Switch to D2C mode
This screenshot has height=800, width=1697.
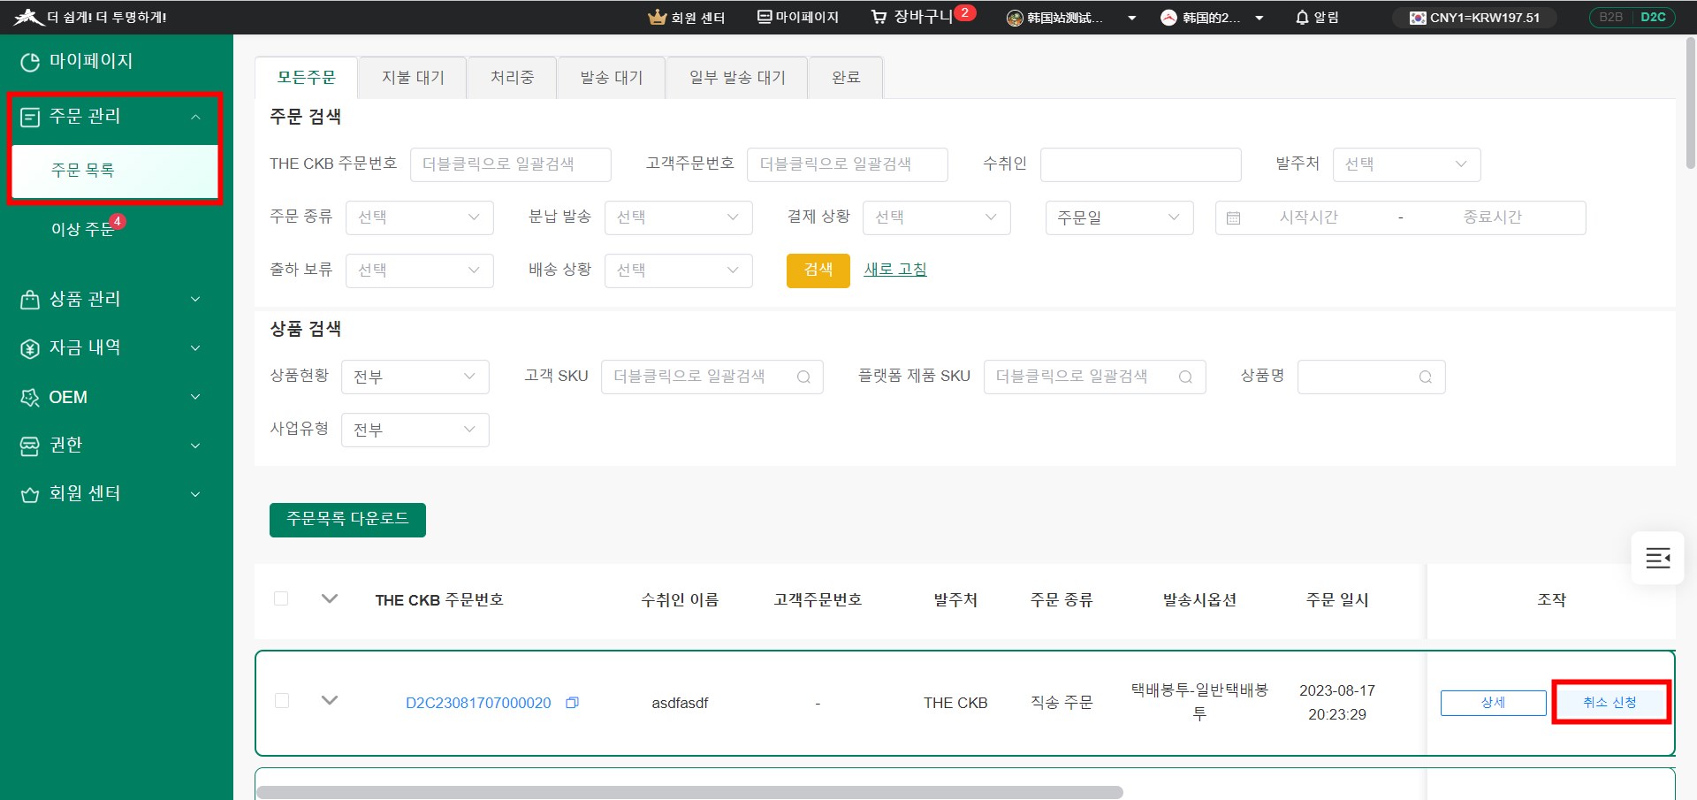point(1653,17)
